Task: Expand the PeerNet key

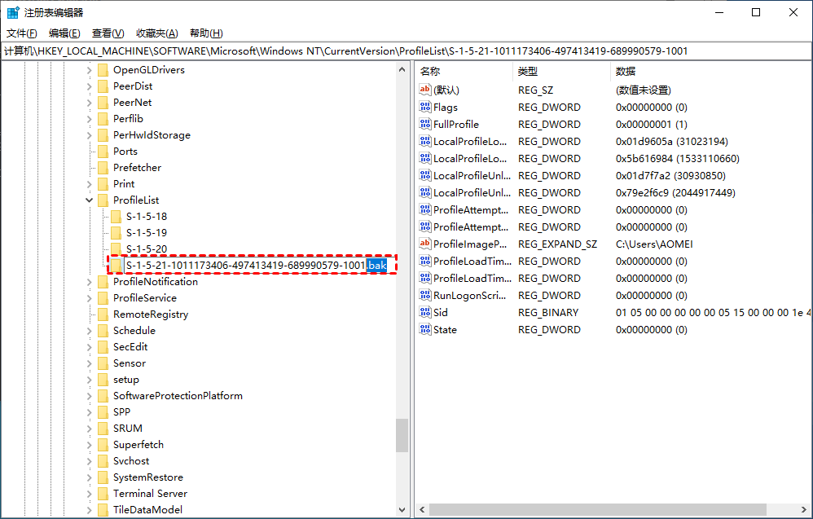Action: tap(89, 103)
